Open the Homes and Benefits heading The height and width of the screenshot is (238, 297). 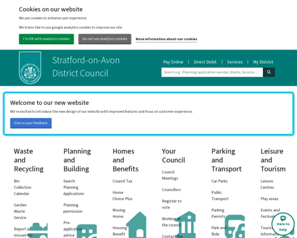125,160
